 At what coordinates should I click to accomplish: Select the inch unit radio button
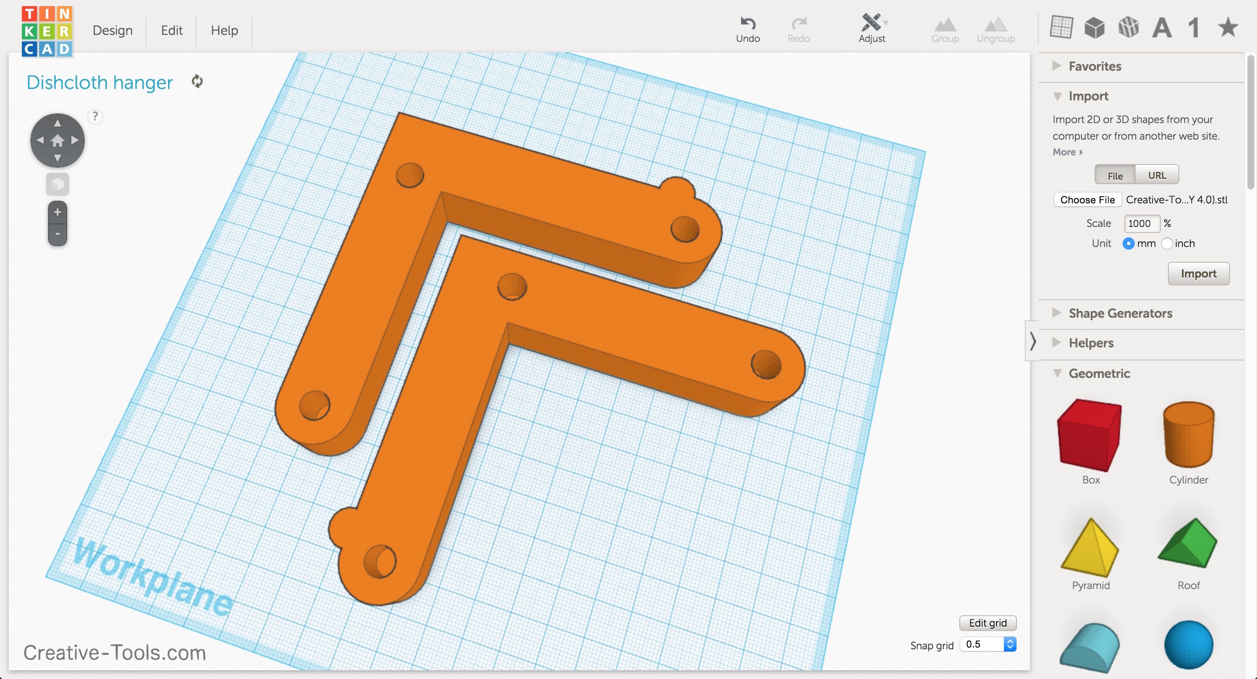[1167, 243]
